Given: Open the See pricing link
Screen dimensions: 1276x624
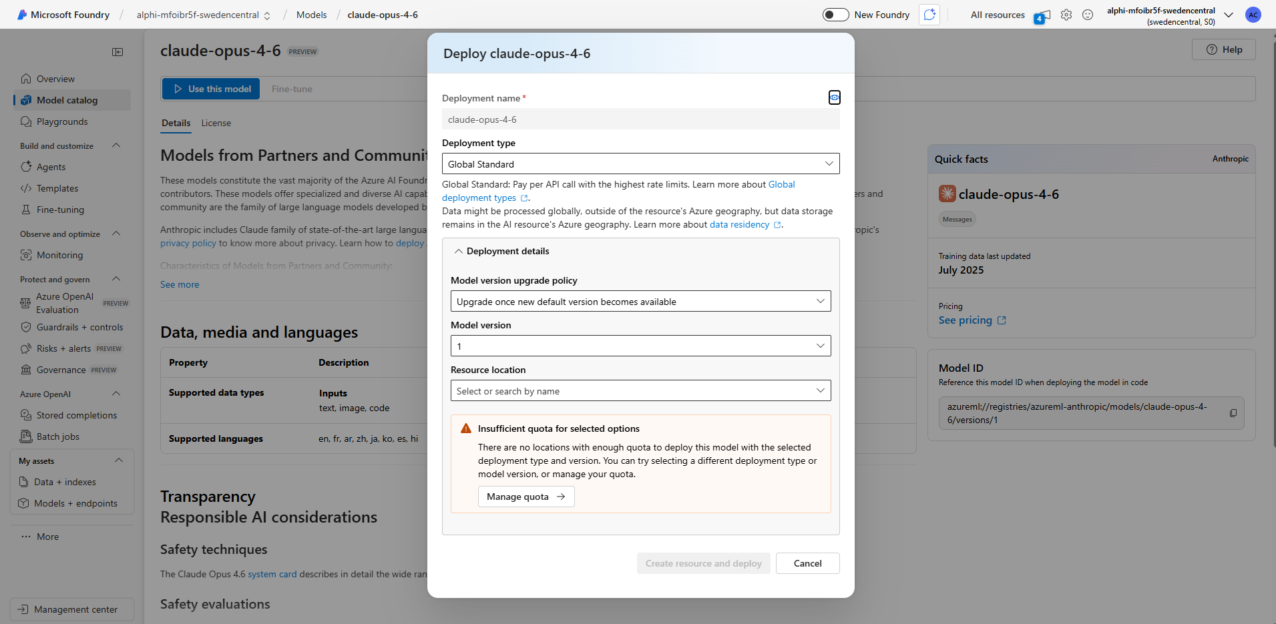Looking at the screenshot, I should point(972,320).
